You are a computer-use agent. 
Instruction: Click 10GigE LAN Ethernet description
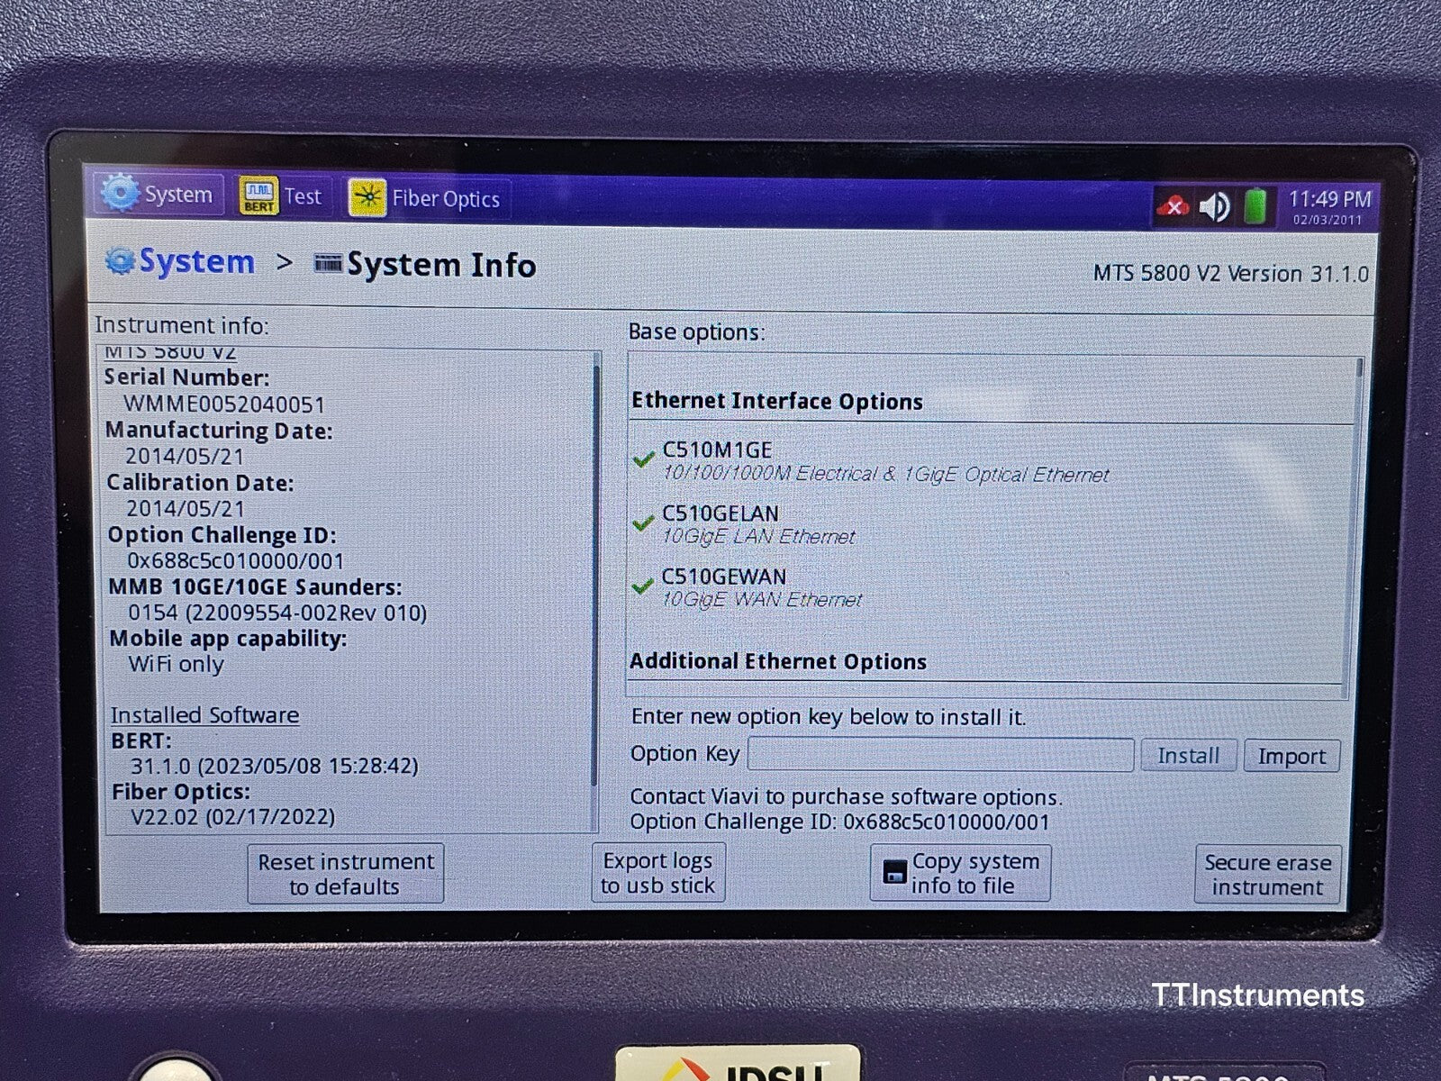coord(759,537)
